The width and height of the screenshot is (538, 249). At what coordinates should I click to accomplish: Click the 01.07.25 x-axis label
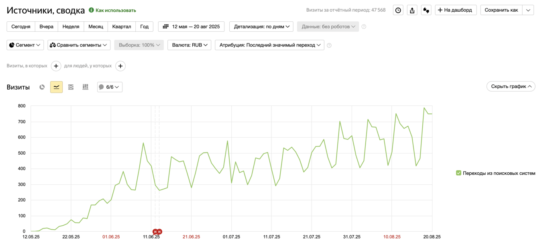click(x=231, y=237)
